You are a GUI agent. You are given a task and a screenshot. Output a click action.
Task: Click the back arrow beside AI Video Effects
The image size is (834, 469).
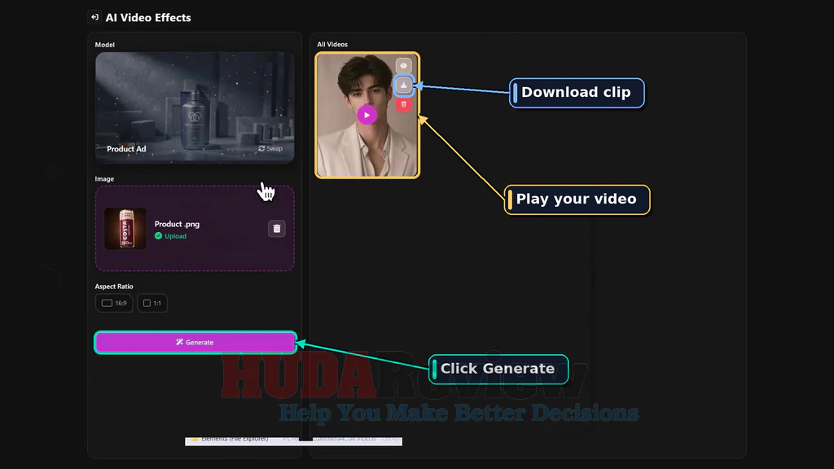pyautogui.click(x=94, y=17)
